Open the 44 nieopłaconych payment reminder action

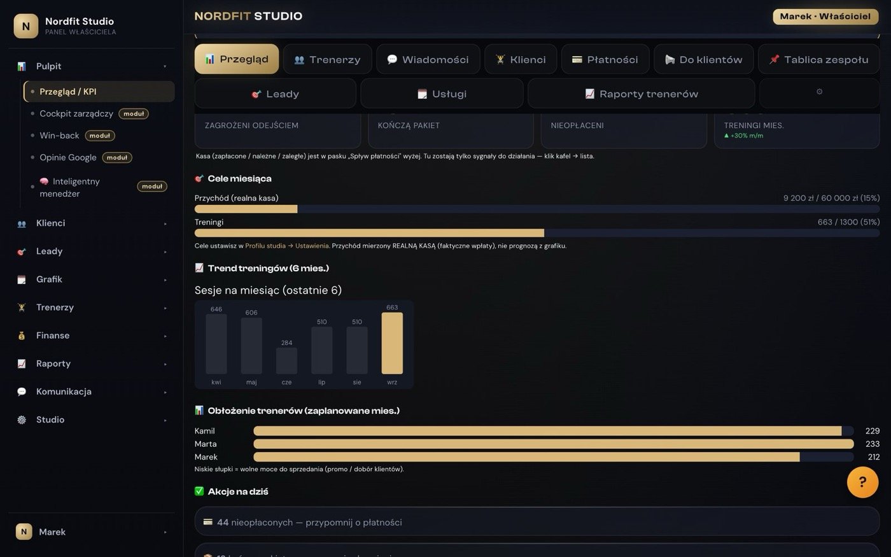click(x=537, y=522)
